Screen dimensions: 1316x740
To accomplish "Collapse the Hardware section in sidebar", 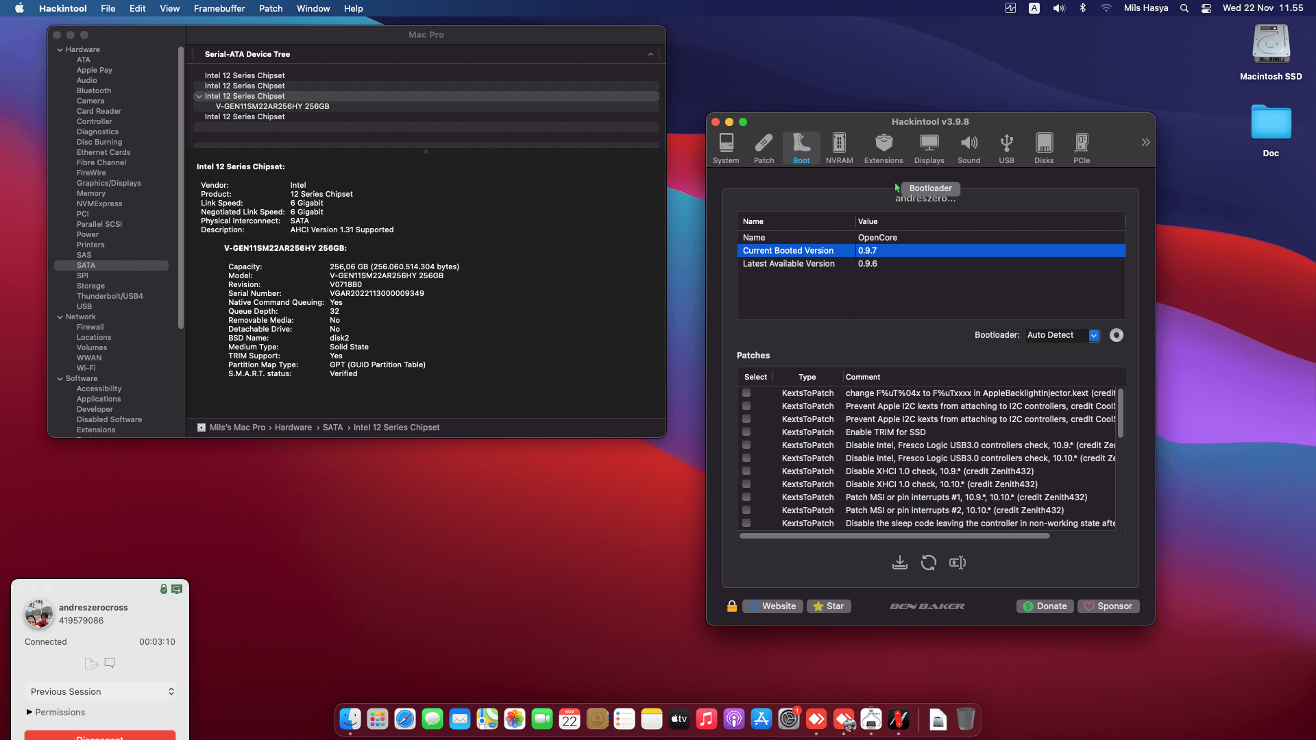I will coord(60,50).
